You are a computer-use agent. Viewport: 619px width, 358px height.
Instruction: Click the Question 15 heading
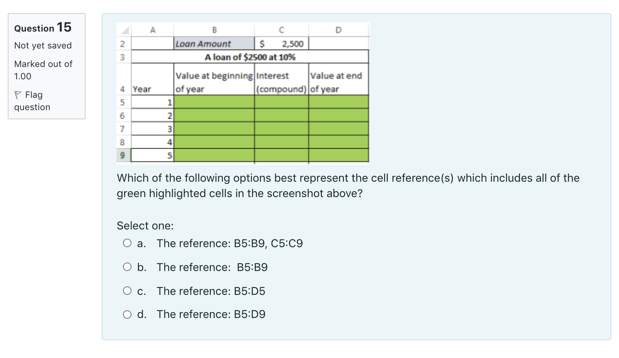tap(42, 27)
